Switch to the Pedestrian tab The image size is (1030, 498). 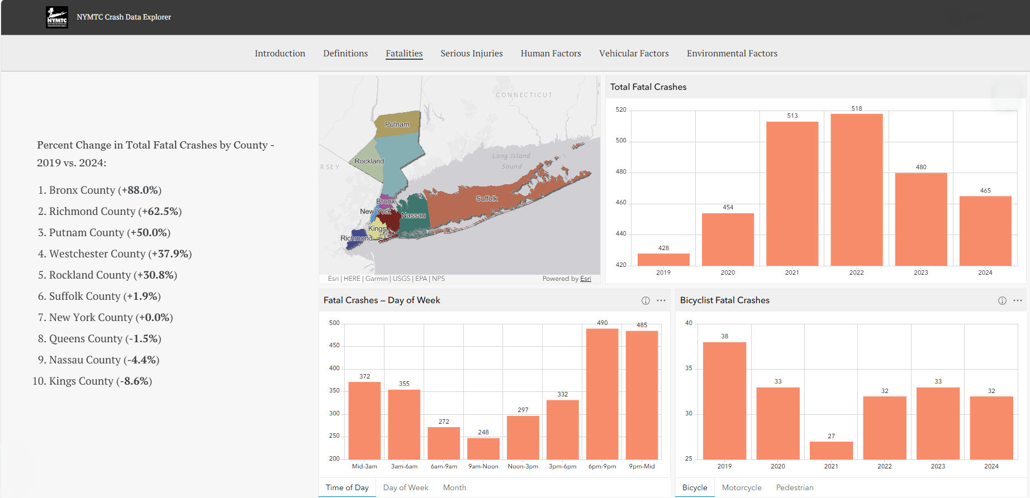click(x=795, y=487)
